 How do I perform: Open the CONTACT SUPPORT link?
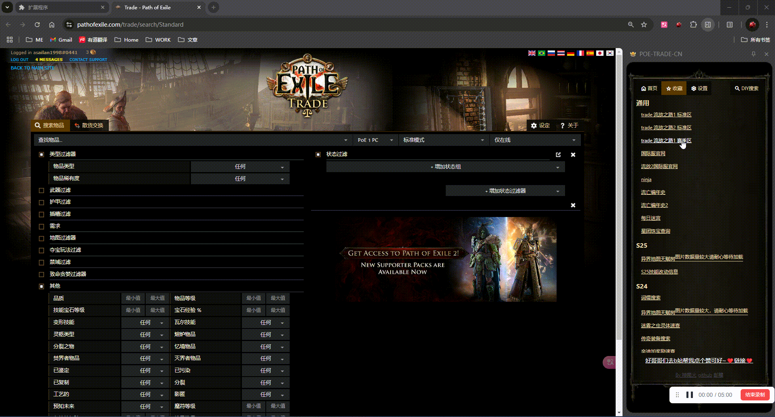[x=88, y=60]
